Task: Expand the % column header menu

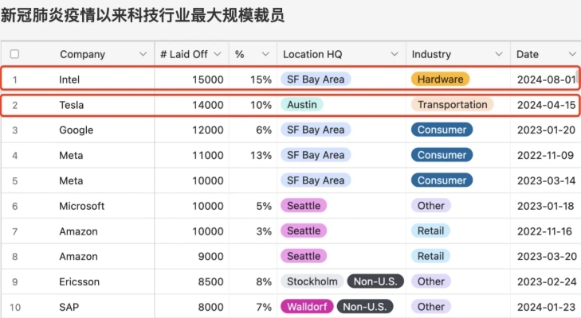Action: [265, 54]
